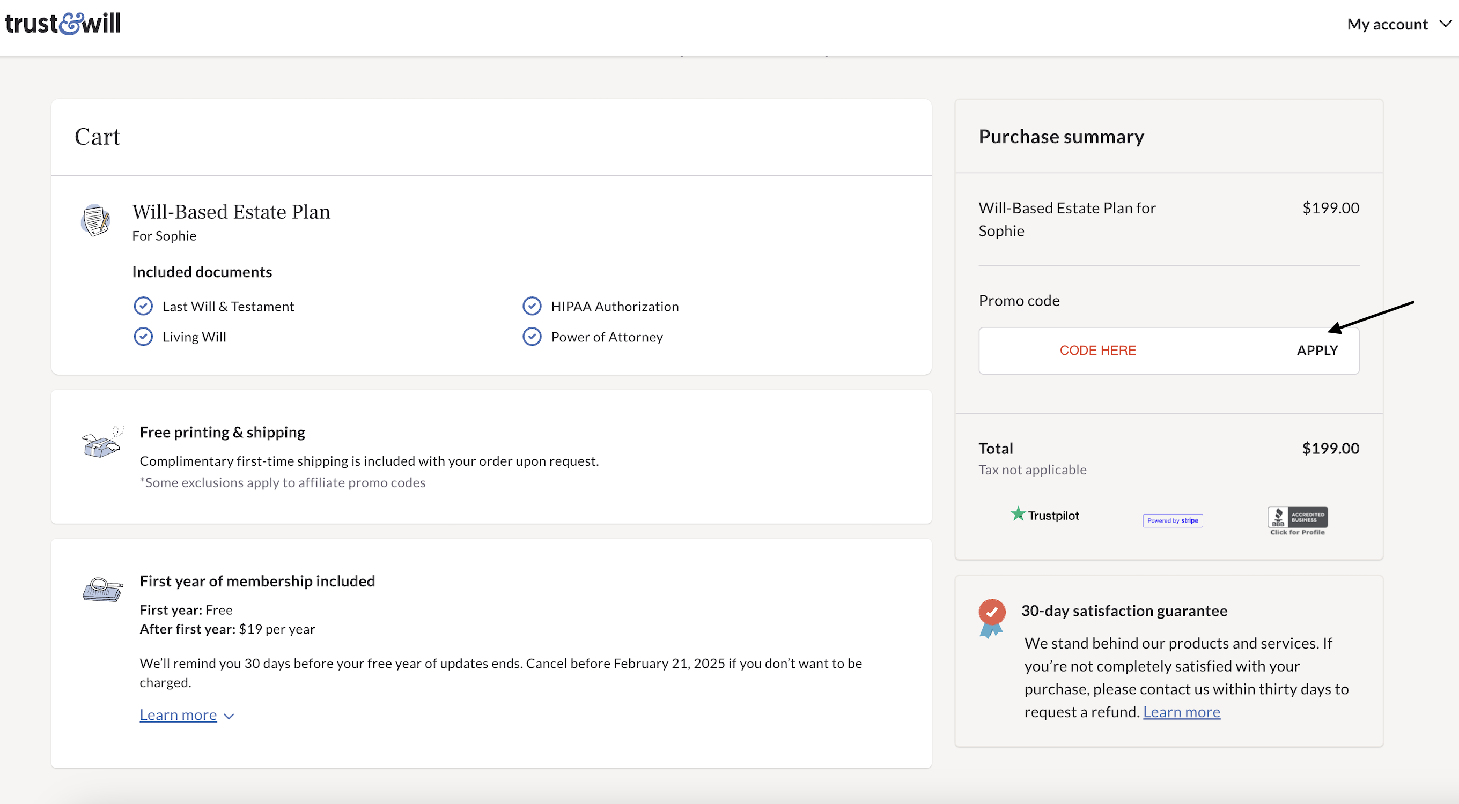
Task: Click the My account chevron arrow
Action: 1446,24
